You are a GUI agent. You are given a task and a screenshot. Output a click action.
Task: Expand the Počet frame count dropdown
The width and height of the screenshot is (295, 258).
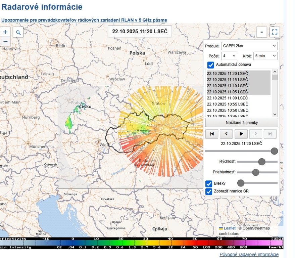click(229, 56)
